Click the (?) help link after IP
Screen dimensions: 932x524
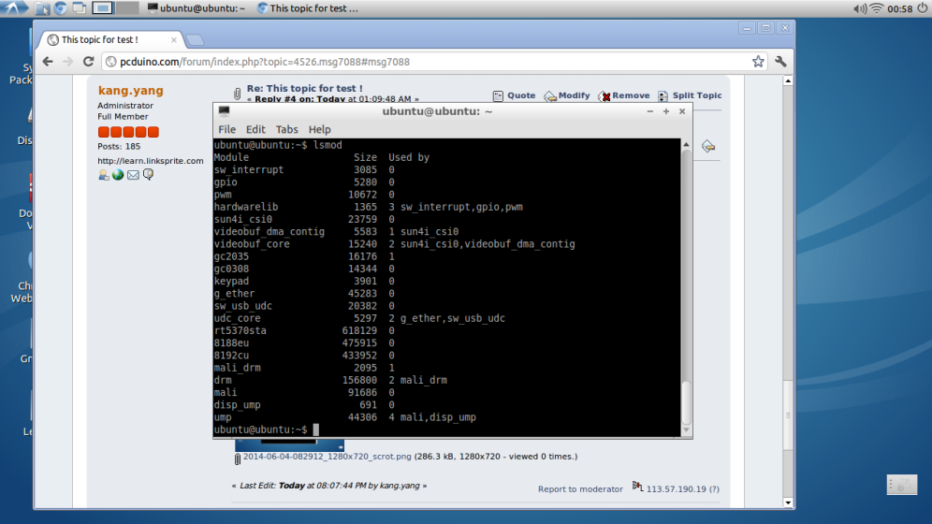tap(714, 489)
